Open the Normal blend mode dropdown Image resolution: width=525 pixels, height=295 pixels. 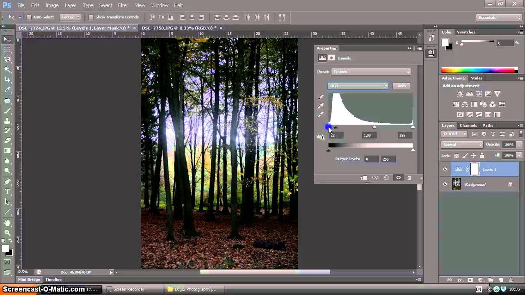[463, 145]
